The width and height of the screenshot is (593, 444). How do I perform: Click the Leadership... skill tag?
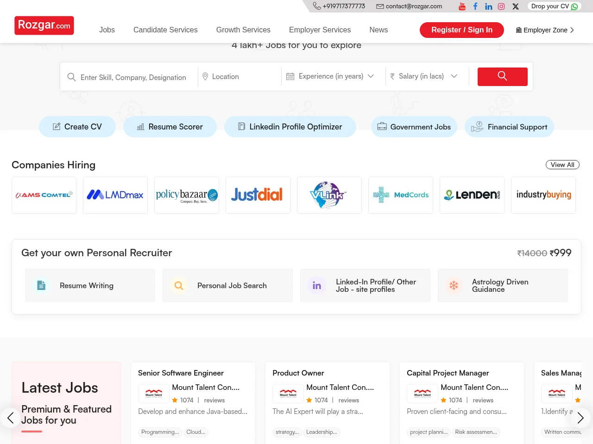(322, 432)
